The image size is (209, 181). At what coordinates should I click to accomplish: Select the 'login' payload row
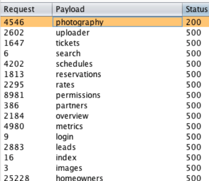105,137
